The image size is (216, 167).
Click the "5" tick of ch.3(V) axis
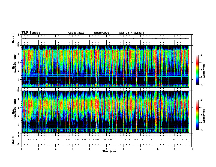tap(19, 136)
